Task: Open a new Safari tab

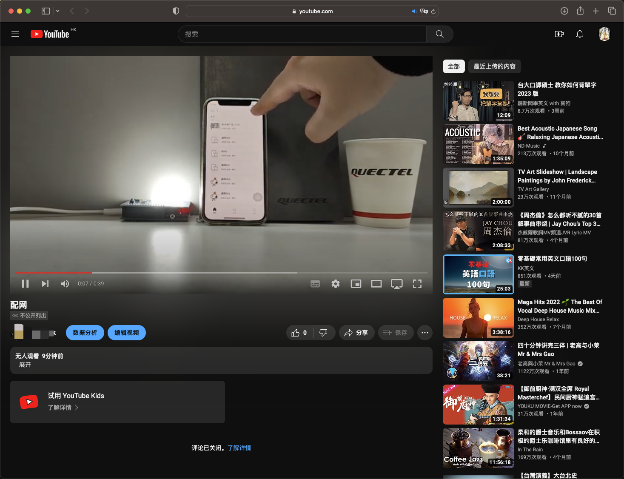Action: click(x=596, y=11)
